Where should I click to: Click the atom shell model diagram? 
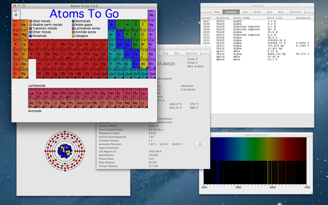(x=65, y=151)
